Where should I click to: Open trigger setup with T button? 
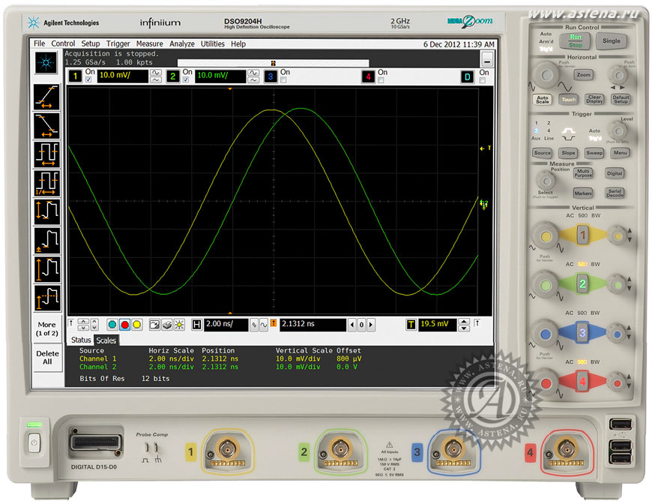(x=411, y=325)
